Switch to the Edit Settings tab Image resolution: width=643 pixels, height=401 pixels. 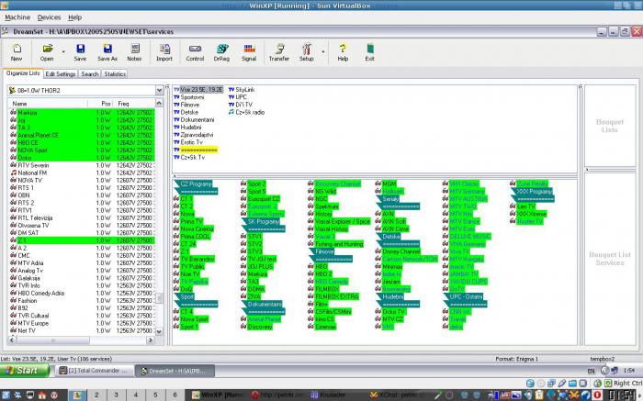(x=61, y=74)
